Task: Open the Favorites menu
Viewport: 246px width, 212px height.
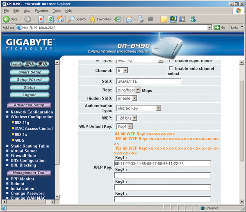Action: click(x=41, y=11)
